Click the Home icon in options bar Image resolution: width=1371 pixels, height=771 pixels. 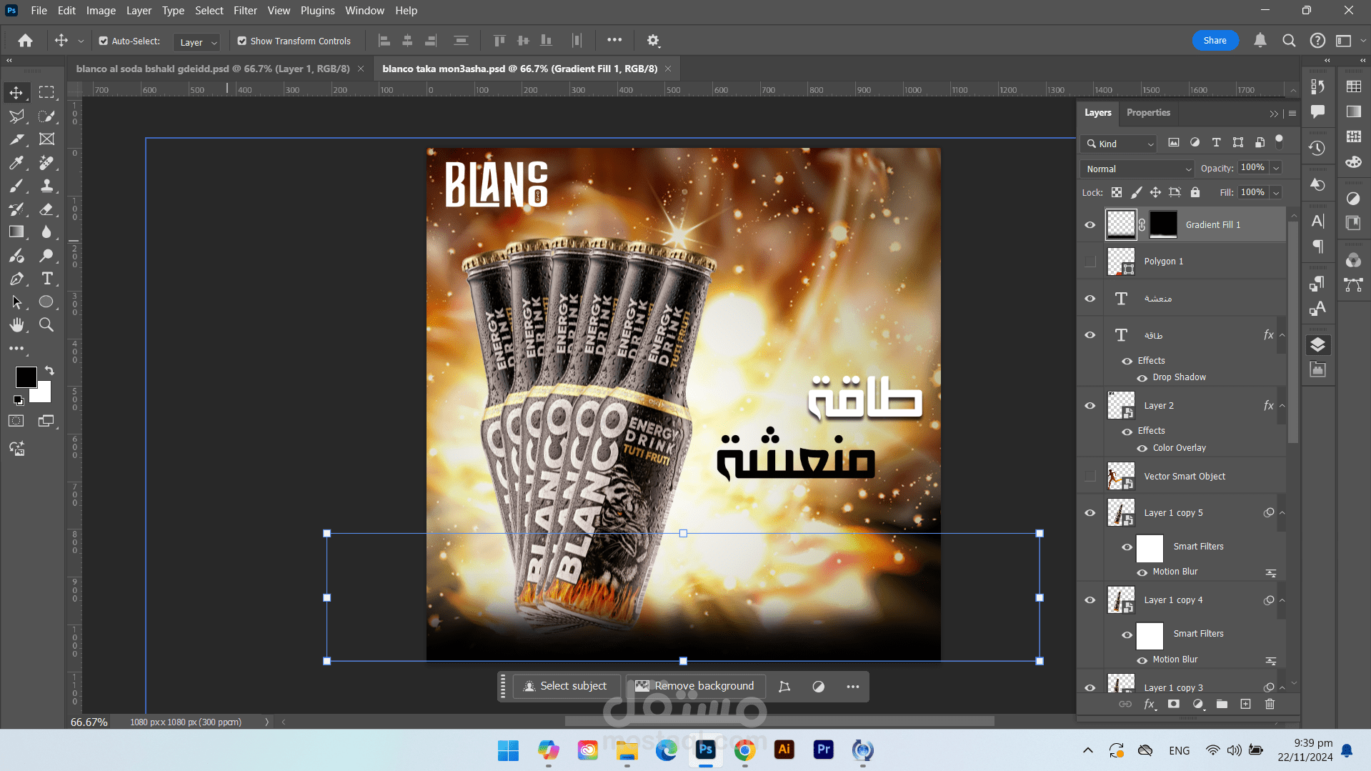click(26, 41)
